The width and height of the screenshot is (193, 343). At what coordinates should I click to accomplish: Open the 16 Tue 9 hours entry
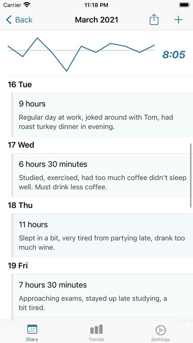(102, 115)
